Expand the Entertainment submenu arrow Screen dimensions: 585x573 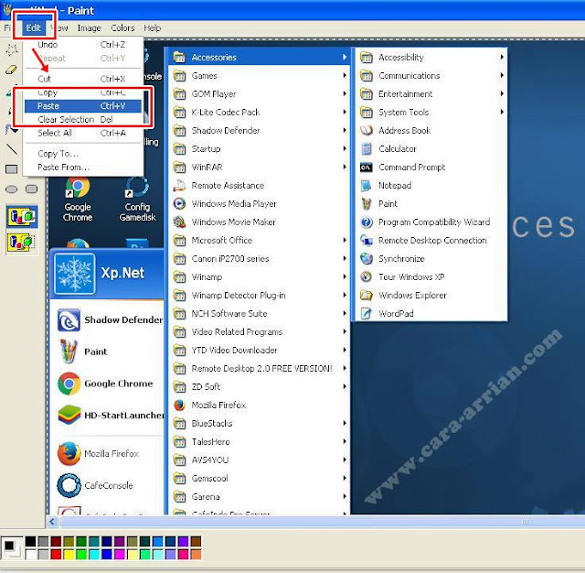pyautogui.click(x=502, y=93)
